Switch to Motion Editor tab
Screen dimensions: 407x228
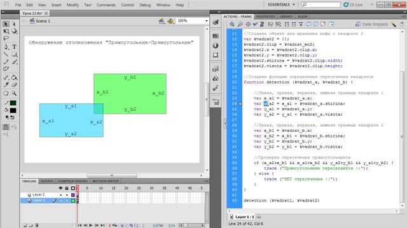click(x=106, y=181)
